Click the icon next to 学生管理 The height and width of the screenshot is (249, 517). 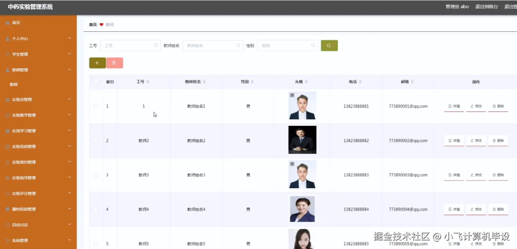coord(8,54)
